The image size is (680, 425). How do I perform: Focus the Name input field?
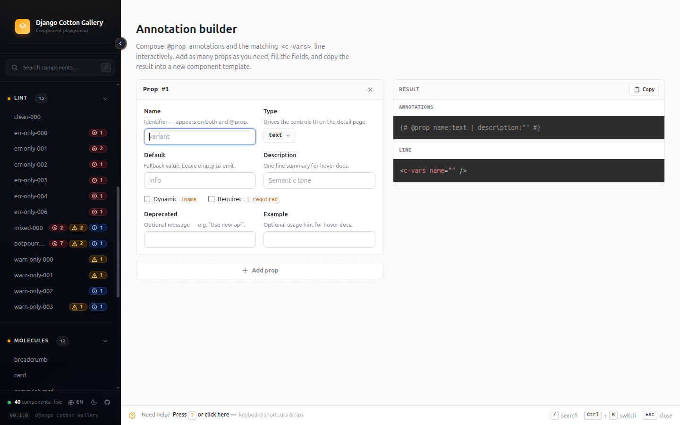[x=200, y=136]
